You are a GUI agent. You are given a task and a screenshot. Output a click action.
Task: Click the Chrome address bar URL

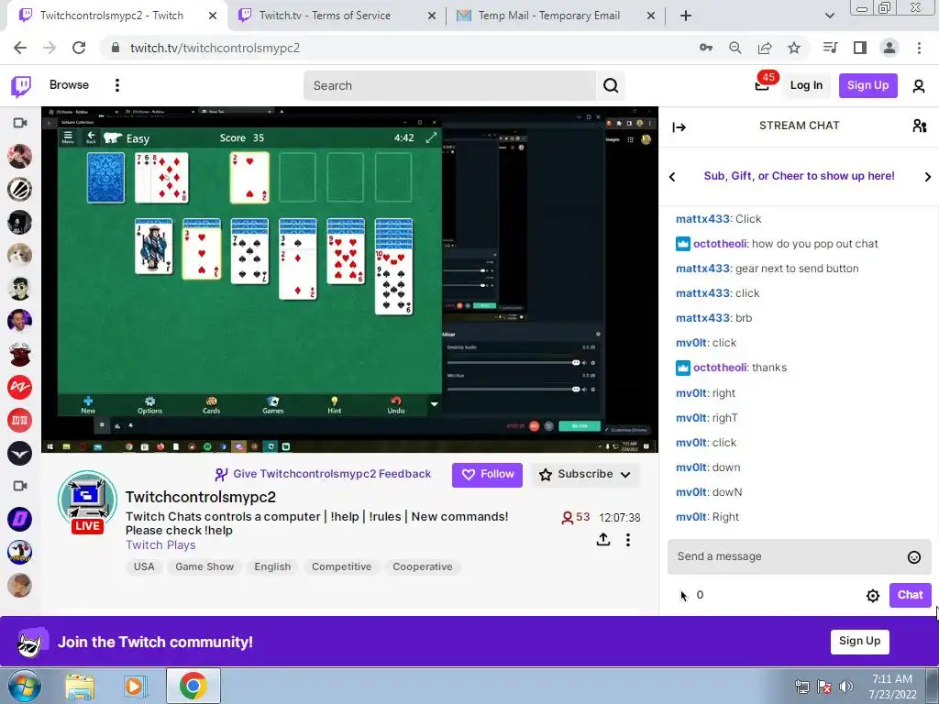point(215,48)
